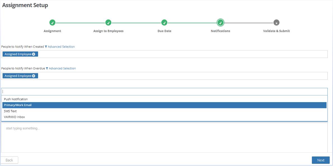Open Advanced Selection for Notify When Overdue
This screenshot has height=166, width=333.
click(x=62, y=69)
